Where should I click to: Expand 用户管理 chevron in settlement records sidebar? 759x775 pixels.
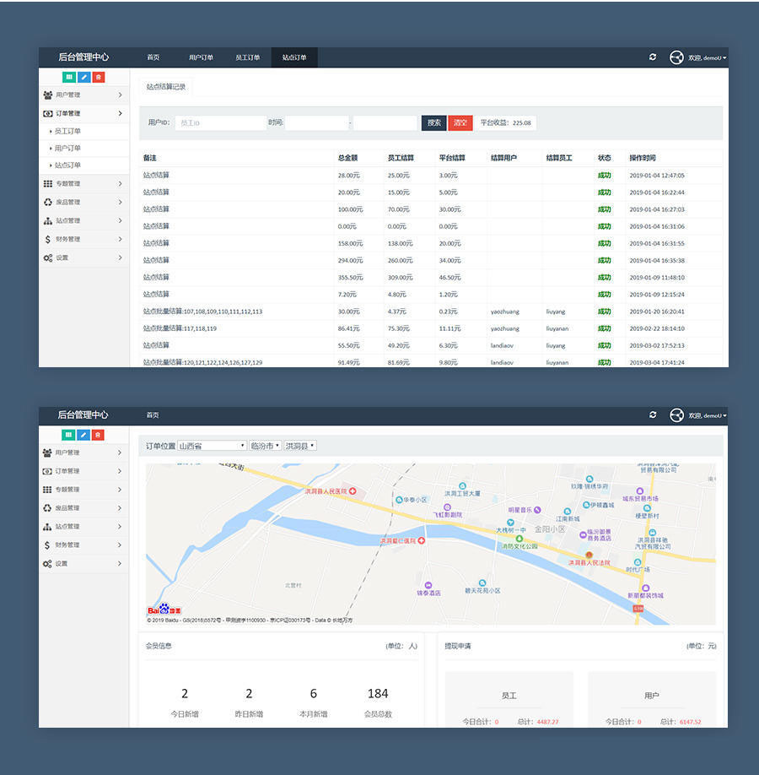[120, 95]
